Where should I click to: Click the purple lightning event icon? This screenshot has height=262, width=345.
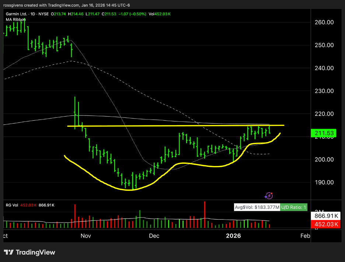tap(269, 196)
